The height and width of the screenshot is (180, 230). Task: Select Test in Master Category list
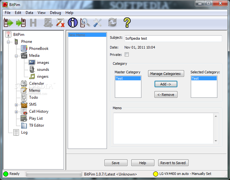pos(128,78)
